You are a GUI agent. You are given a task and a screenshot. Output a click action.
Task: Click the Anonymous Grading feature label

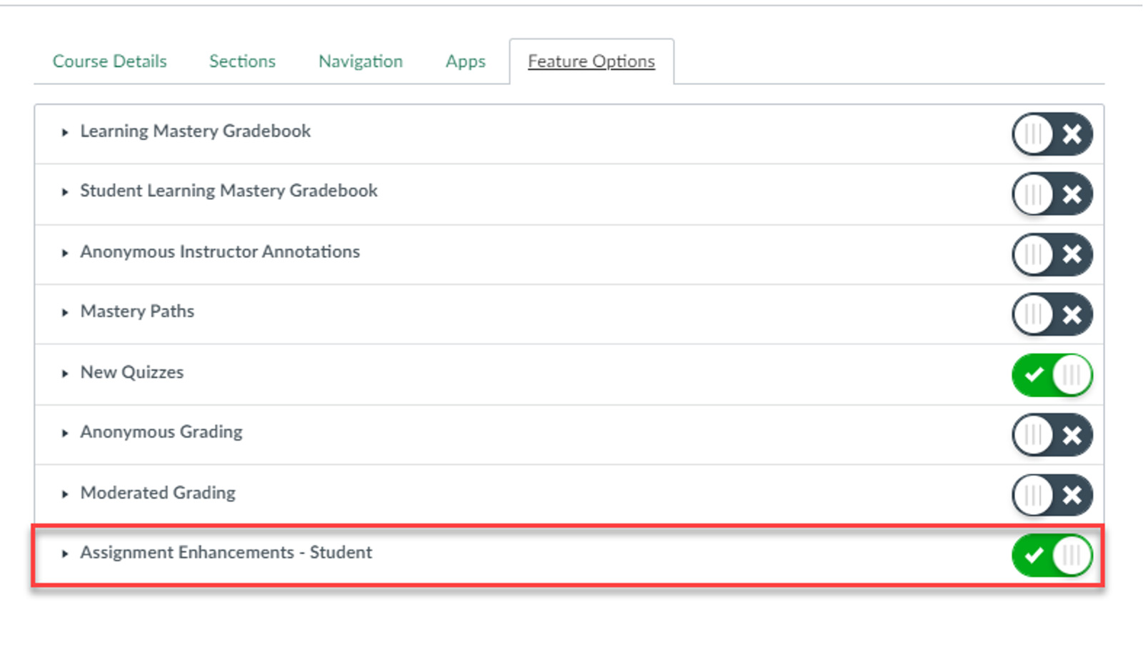click(x=161, y=432)
